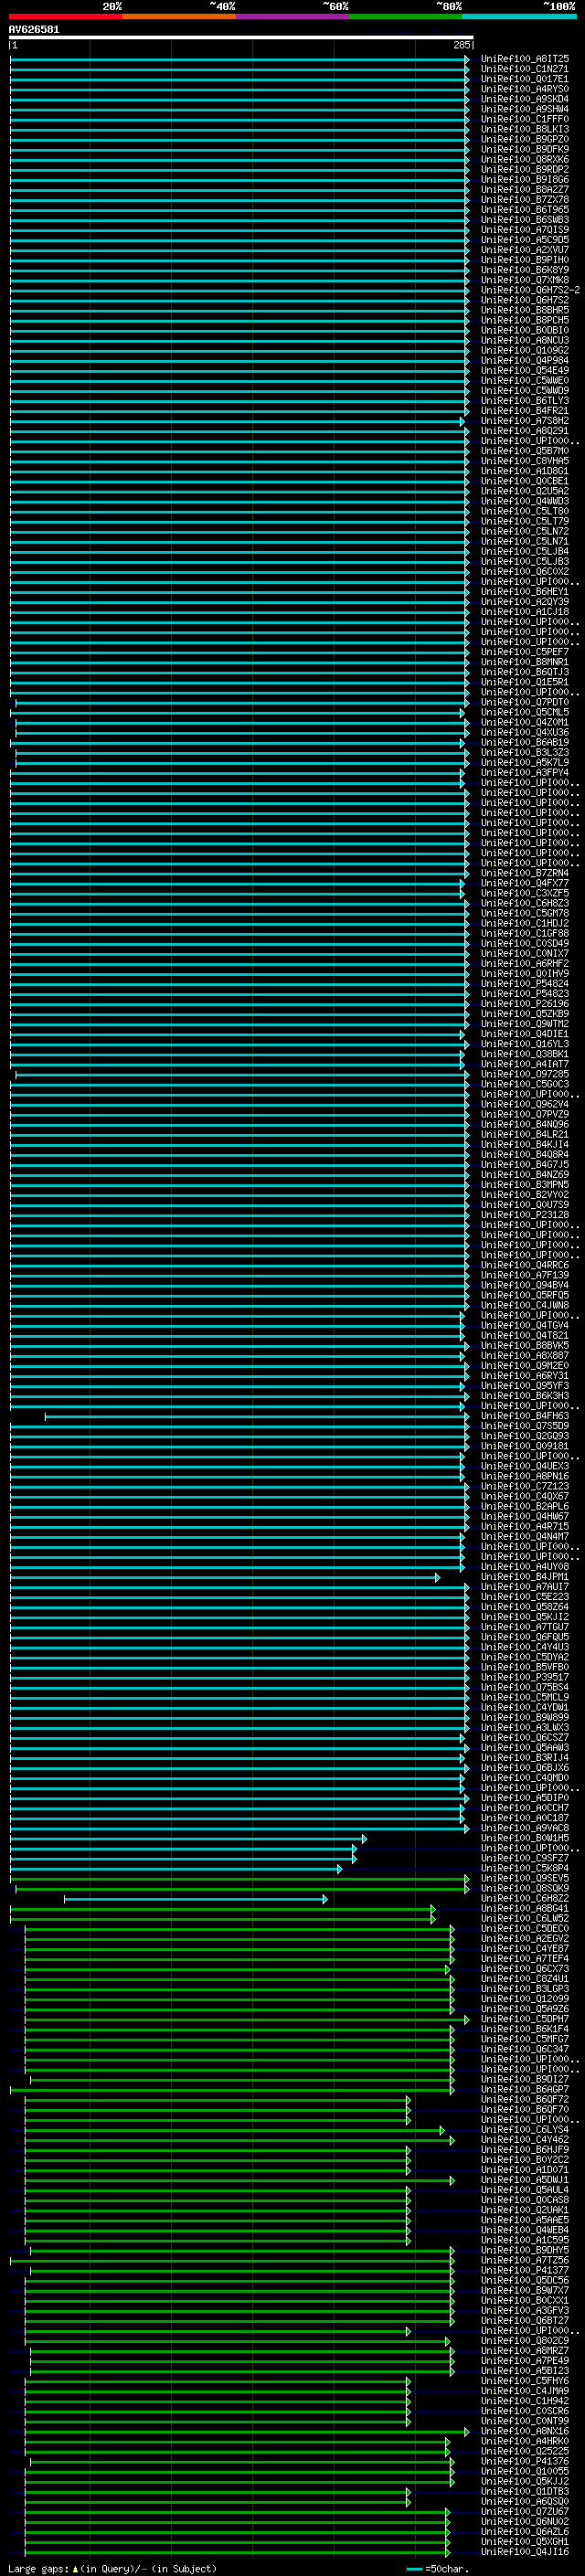Screen dimensions: 585x2576
Task: Click the query end position 285
Action: 461,45
